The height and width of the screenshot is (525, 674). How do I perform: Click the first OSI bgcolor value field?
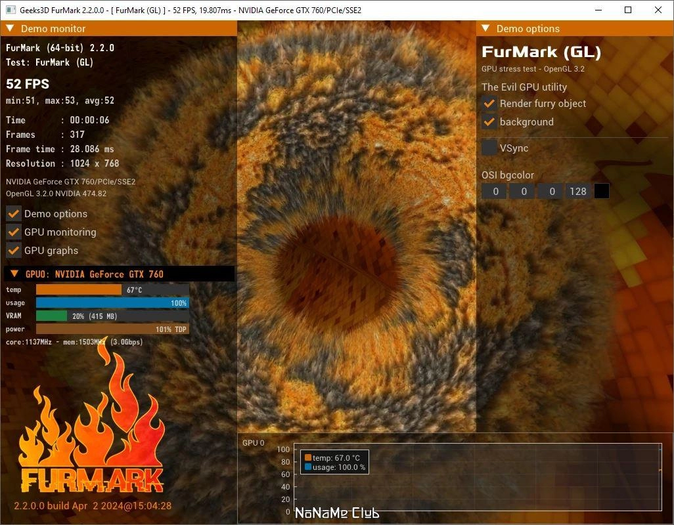click(494, 191)
